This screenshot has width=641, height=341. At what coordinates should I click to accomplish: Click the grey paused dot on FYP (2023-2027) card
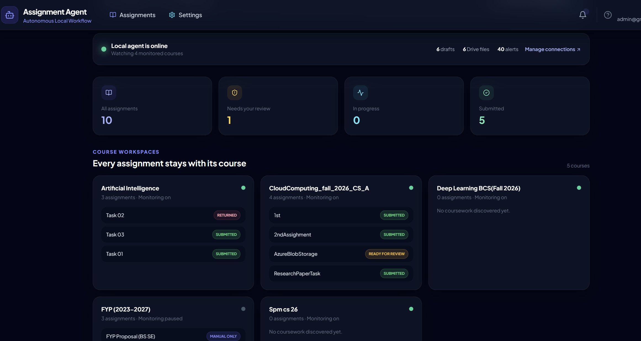(243, 309)
